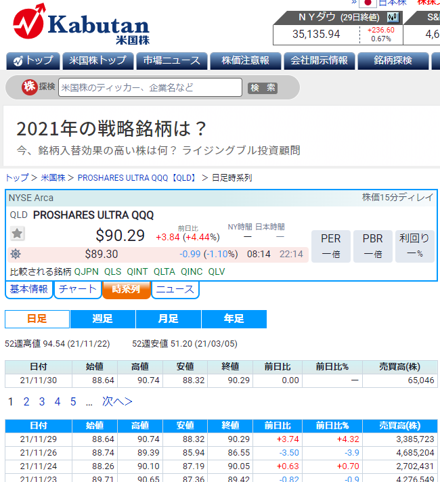Go to page 5 of results
The width and height of the screenshot is (440, 482).
pos(73,401)
